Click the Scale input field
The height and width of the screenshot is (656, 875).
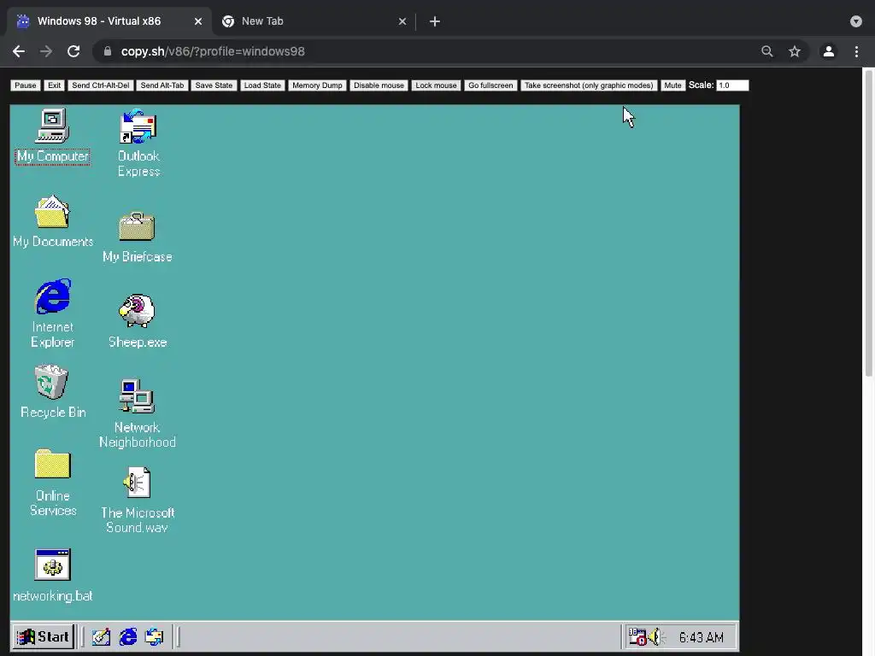(732, 85)
